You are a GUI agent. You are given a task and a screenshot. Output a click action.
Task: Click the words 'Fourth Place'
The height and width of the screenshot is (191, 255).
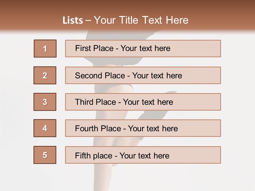[x=98, y=128]
